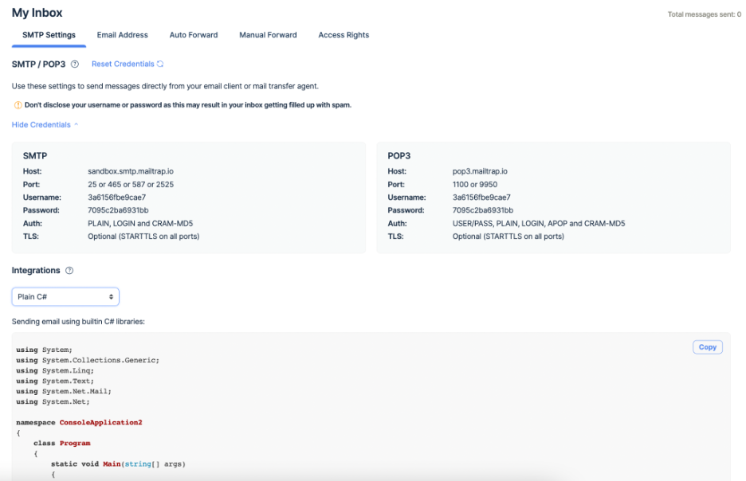Click the My Inbox page title
Image resolution: width=746 pixels, height=481 pixels.
pyautogui.click(x=37, y=13)
